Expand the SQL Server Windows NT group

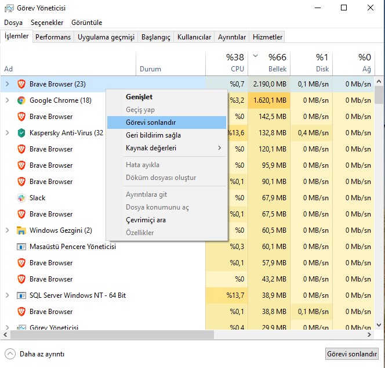point(7,295)
